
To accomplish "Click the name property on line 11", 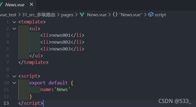I will [x=46, y=90].
